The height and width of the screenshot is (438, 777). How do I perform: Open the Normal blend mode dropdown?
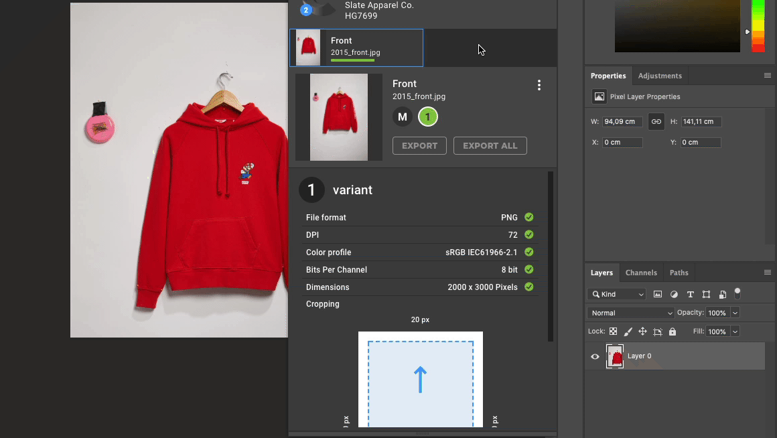pyautogui.click(x=631, y=313)
